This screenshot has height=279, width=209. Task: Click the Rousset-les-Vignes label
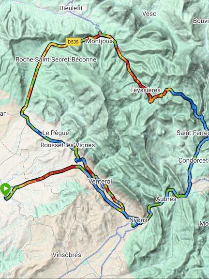[x=68, y=145]
